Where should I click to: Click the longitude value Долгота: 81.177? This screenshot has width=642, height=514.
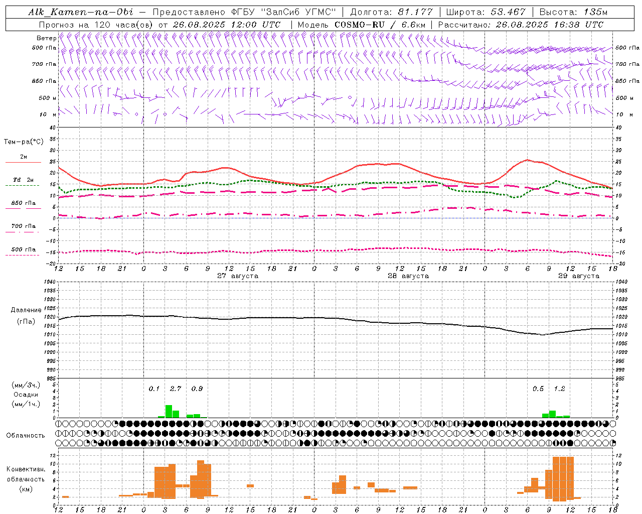(x=391, y=12)
